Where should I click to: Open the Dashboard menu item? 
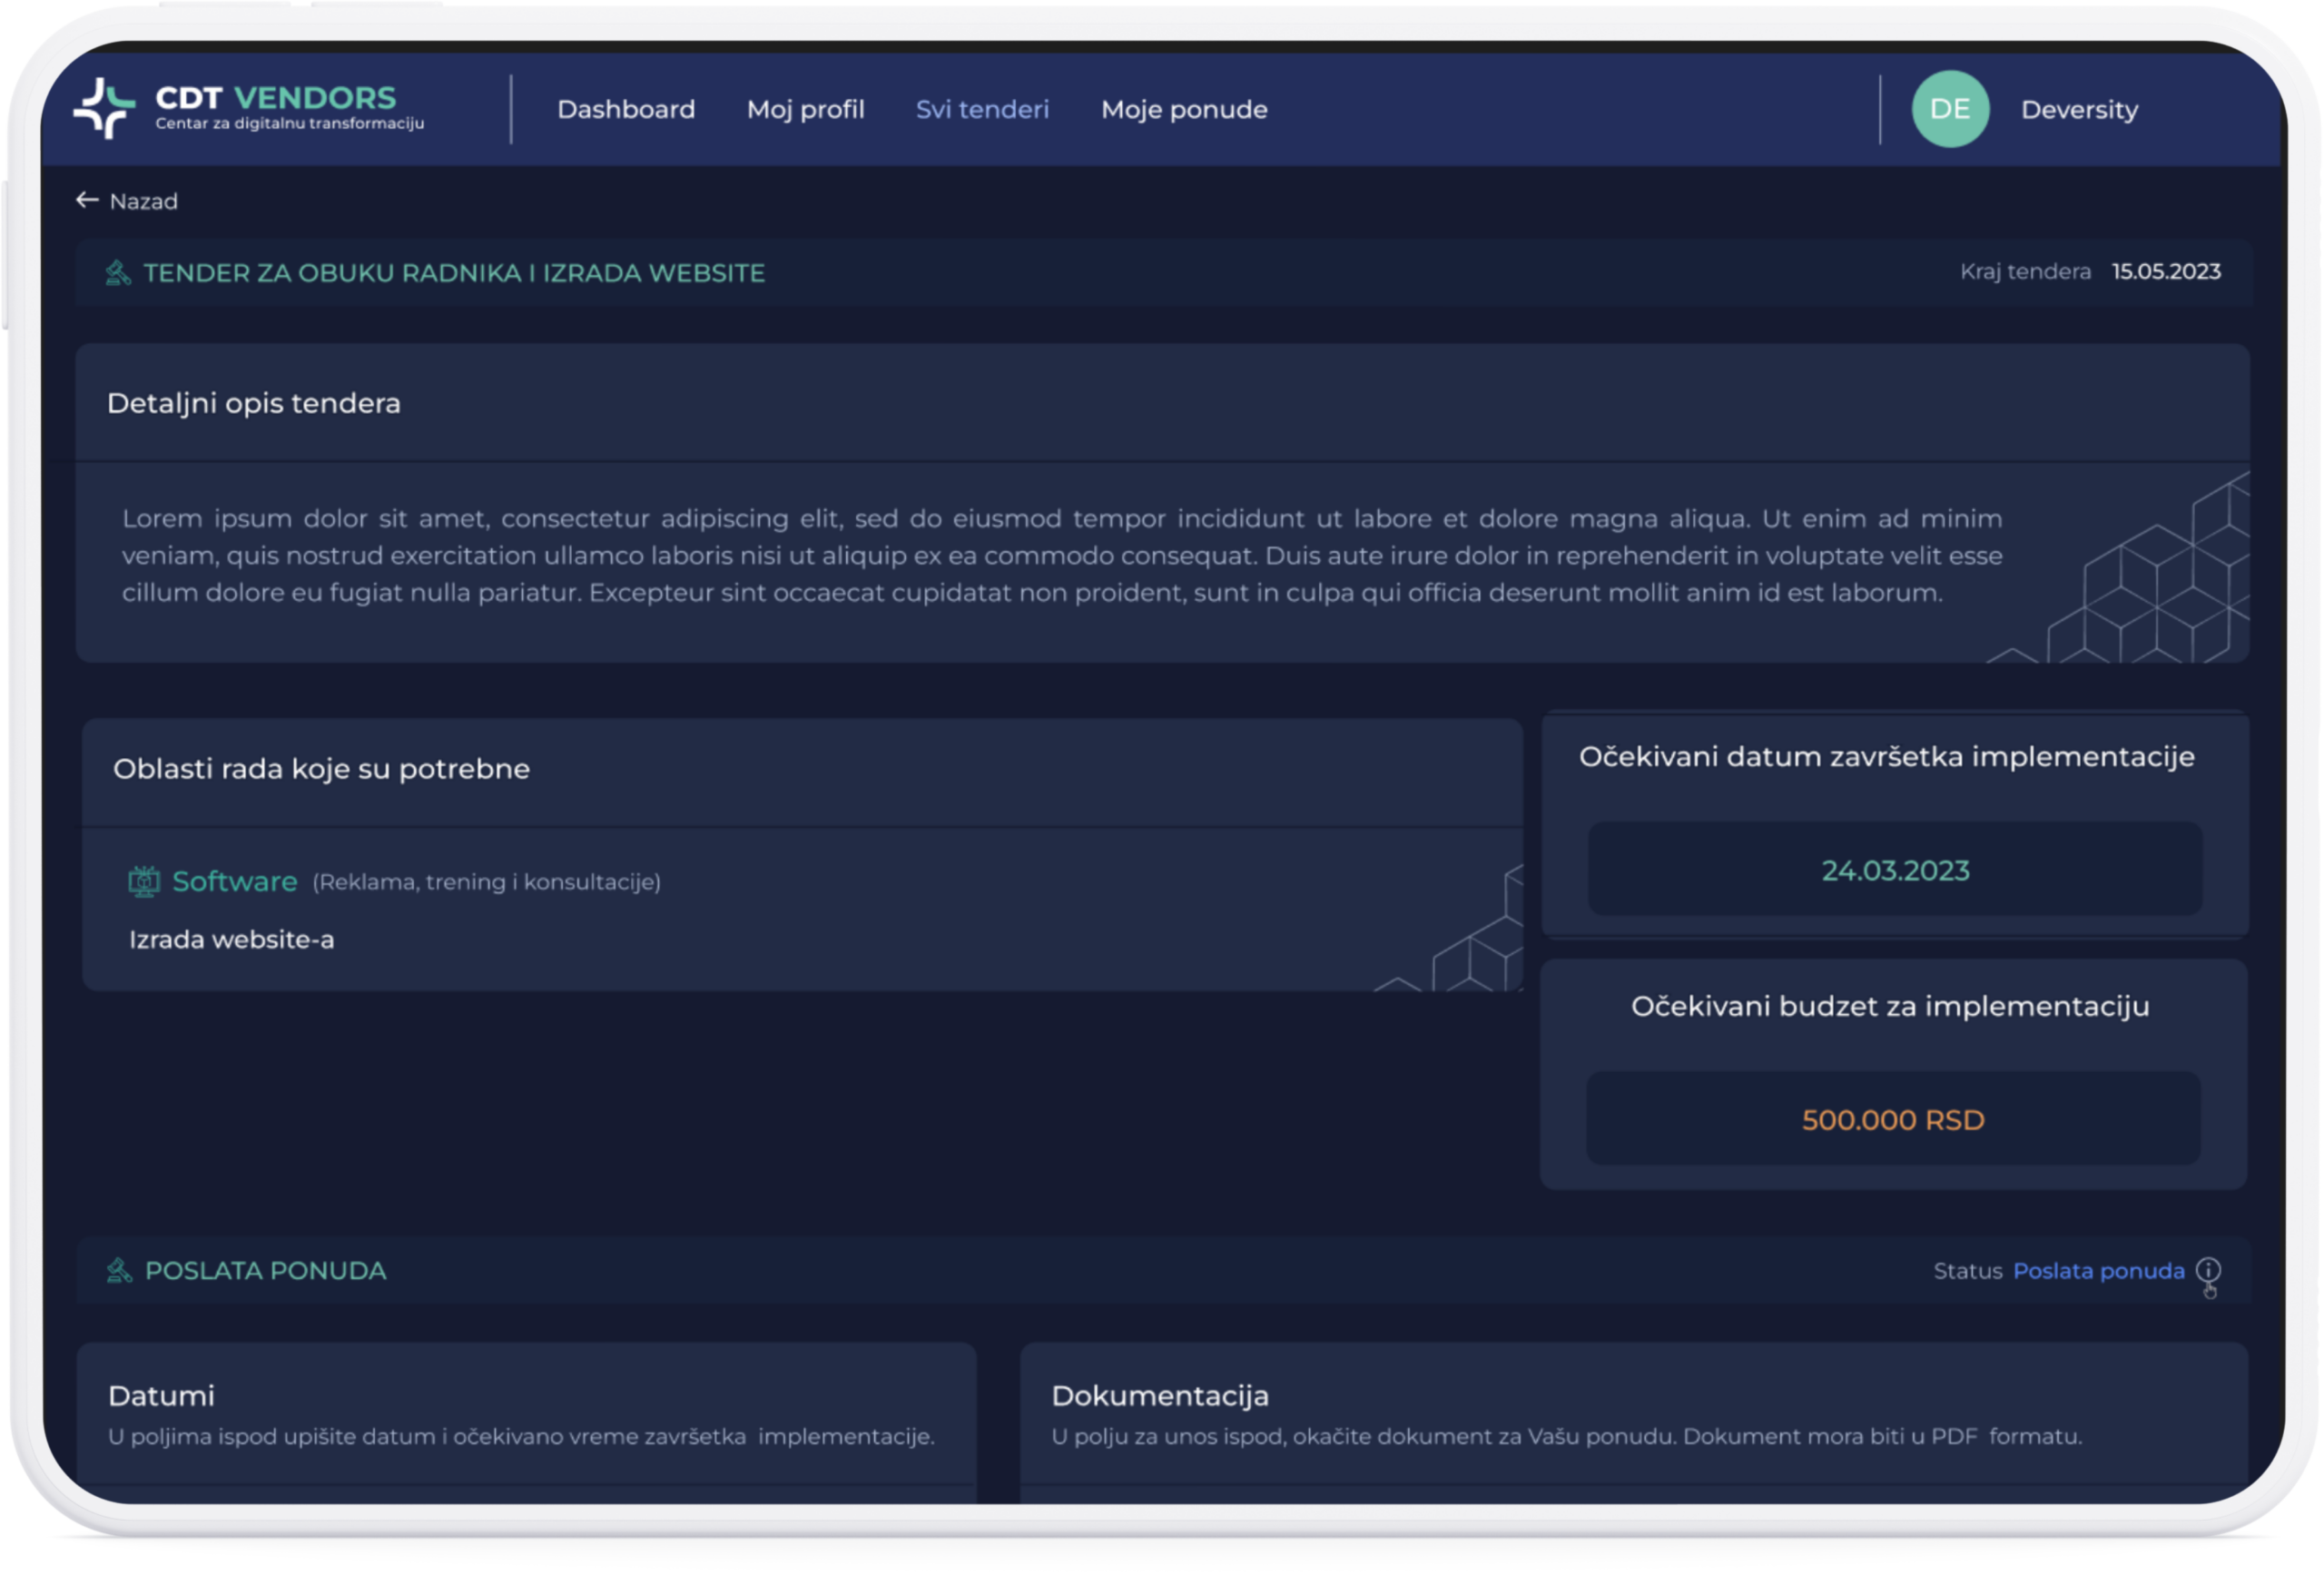[x=626, y=109]
